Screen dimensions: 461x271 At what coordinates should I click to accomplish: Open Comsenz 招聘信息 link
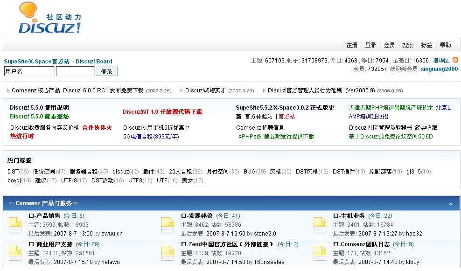point(260,127)
